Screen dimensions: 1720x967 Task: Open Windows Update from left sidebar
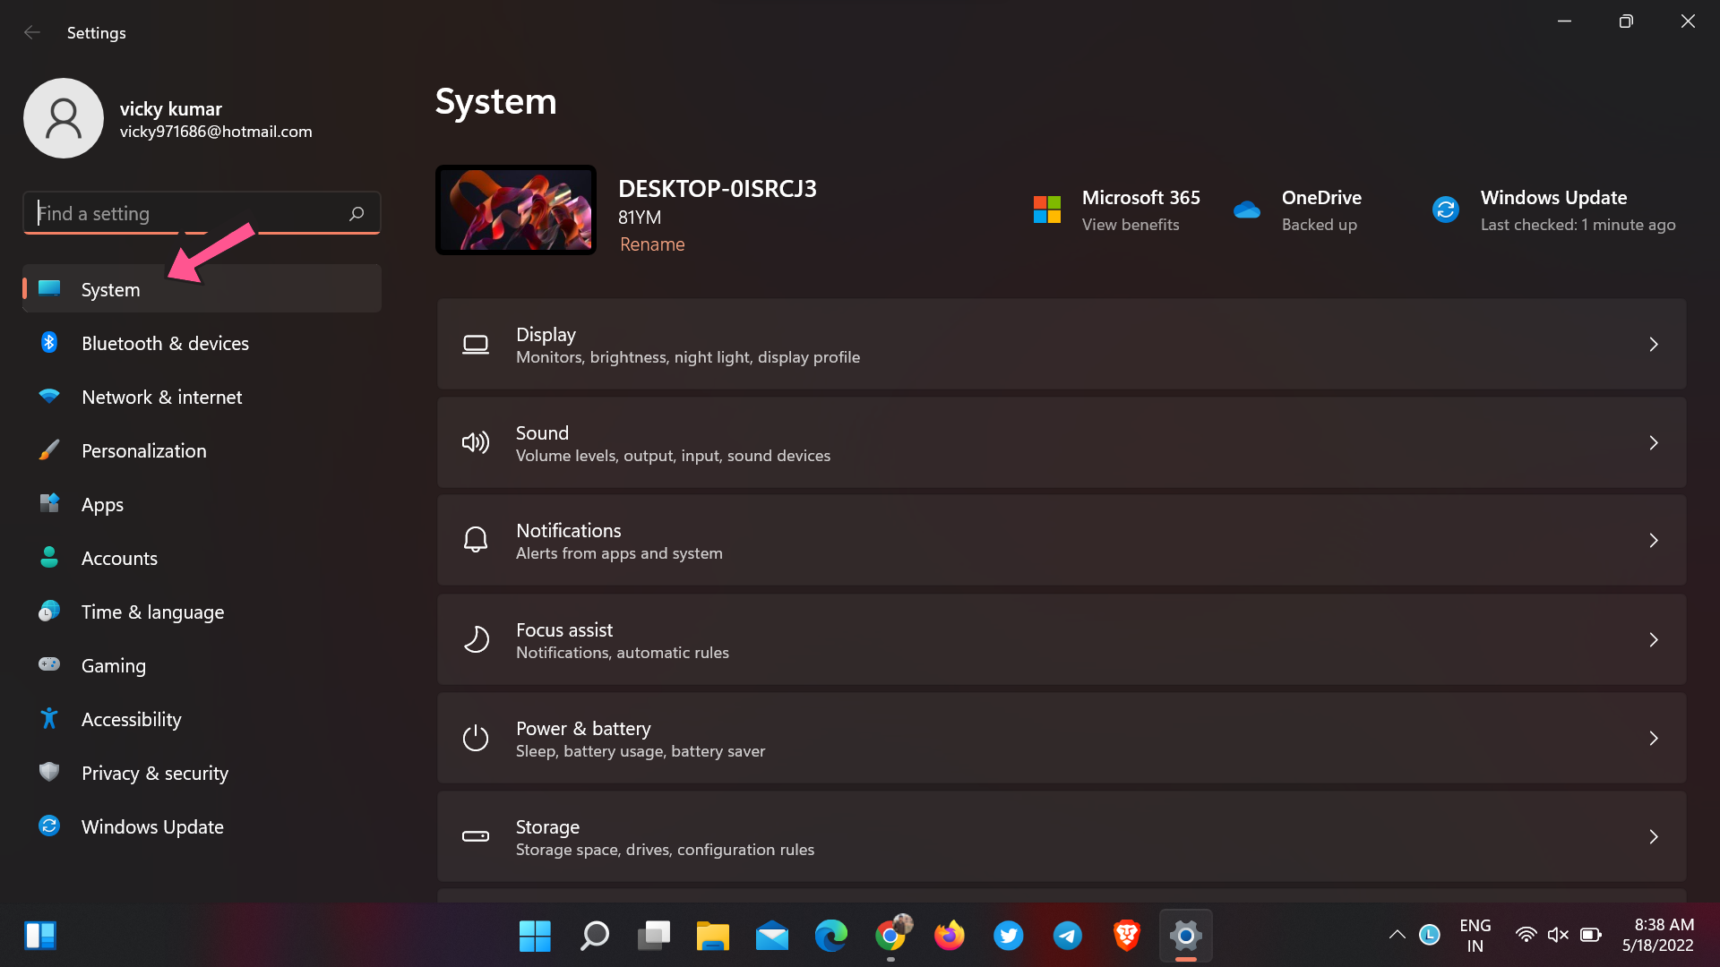click(x=151, y=826)
